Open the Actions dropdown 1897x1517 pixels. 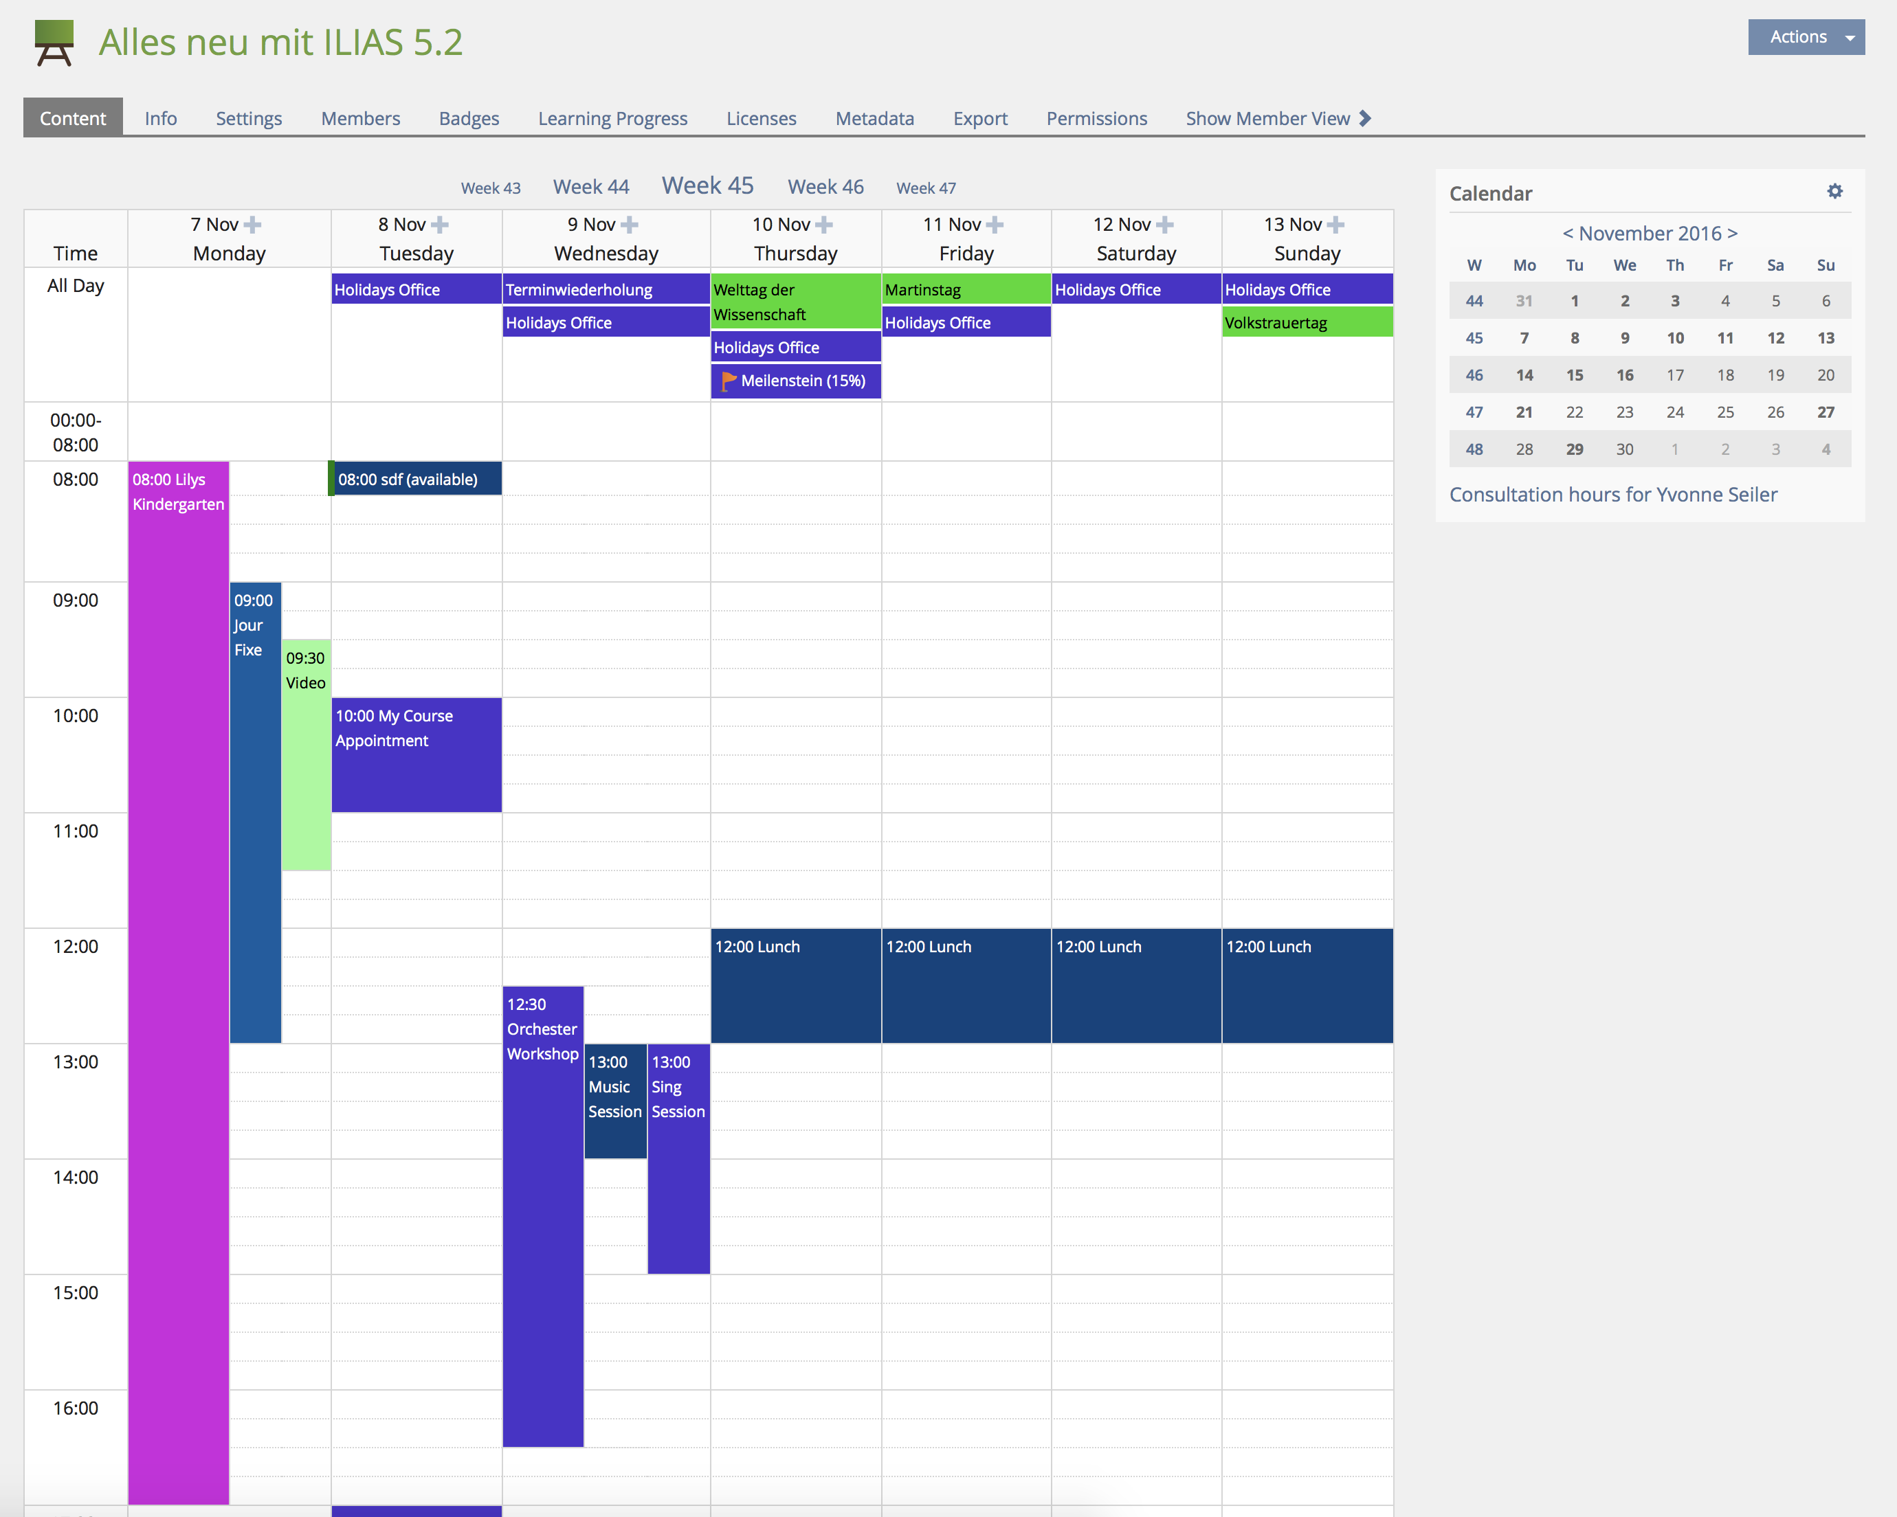coord(1806,37)
